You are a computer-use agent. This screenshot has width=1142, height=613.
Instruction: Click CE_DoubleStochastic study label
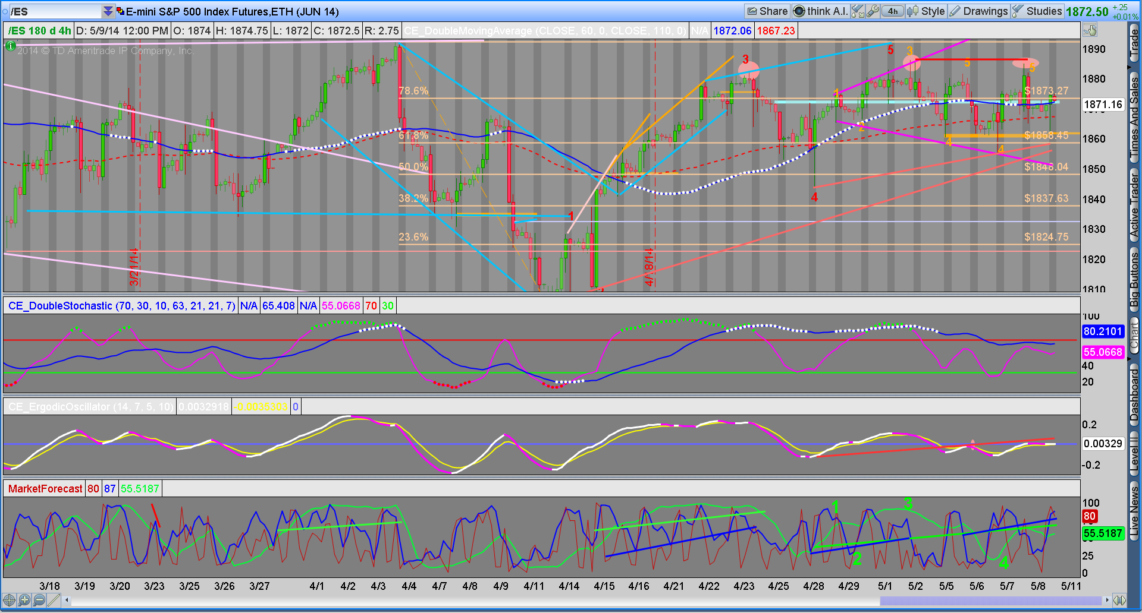coord(121,306)
